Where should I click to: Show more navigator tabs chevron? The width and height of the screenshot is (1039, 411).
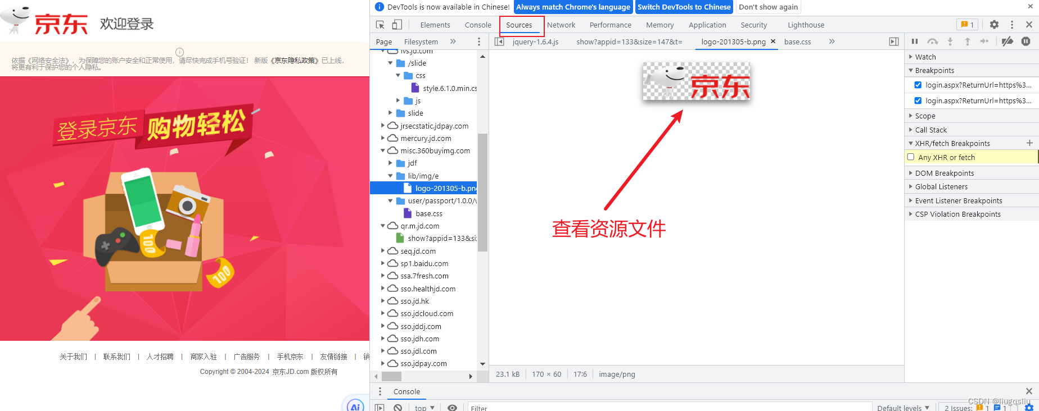[453, 42]
